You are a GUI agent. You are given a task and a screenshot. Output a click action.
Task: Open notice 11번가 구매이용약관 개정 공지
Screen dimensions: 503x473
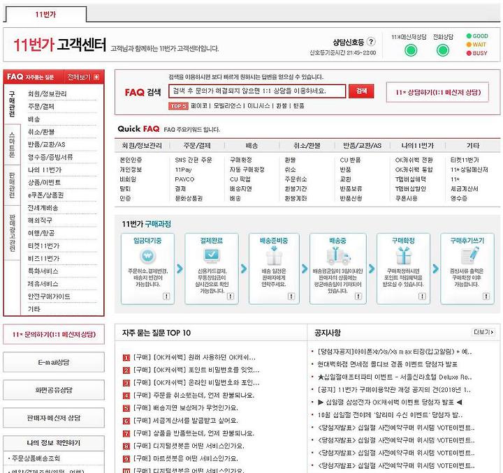coord(394,390)
